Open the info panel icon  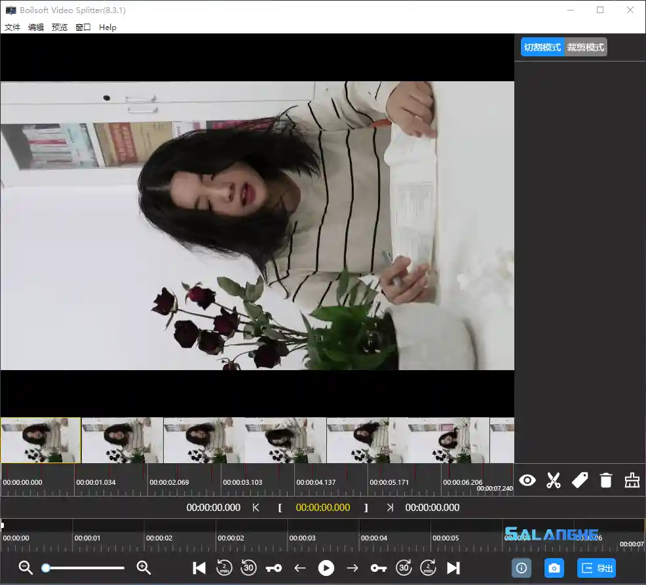tap(522, 568)
